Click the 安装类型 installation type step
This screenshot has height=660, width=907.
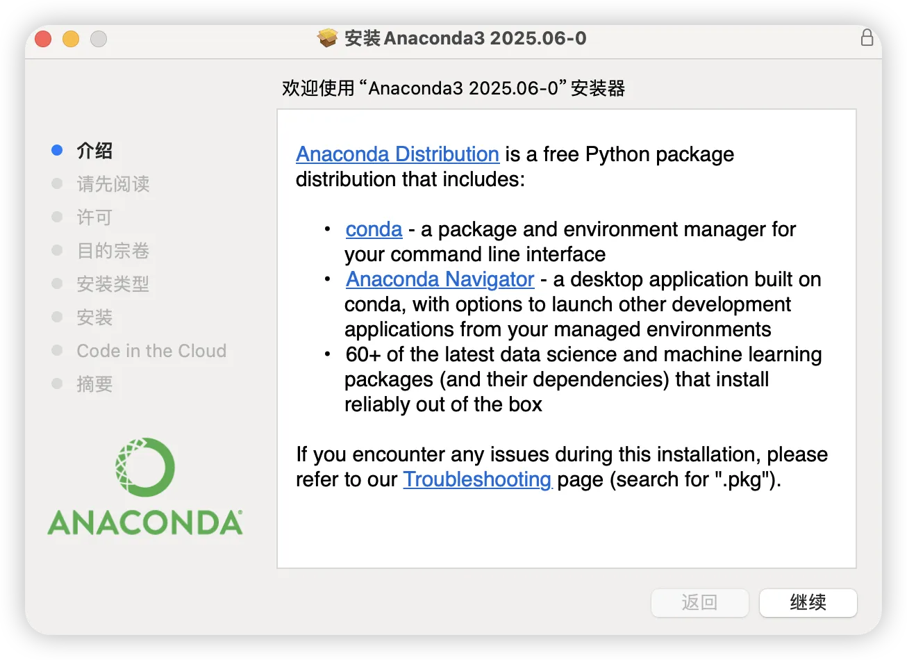[x=113, y=284]
